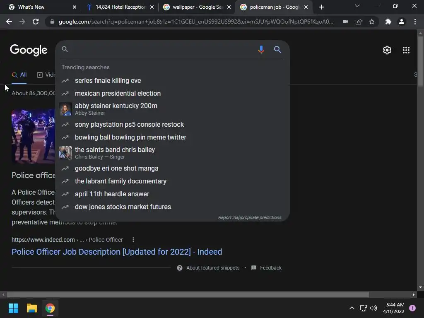424x318 pixels.
Task: Open Chrome extensions puzzle icon
Action: pos(388,22)
